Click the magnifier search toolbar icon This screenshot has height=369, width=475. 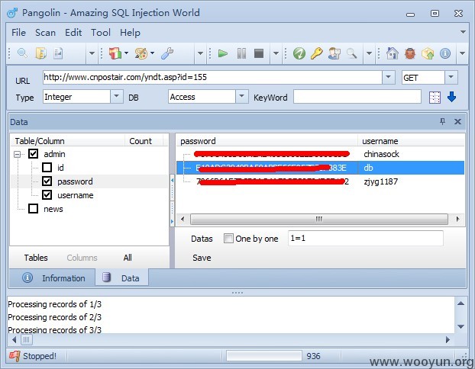tap(23, 53)
